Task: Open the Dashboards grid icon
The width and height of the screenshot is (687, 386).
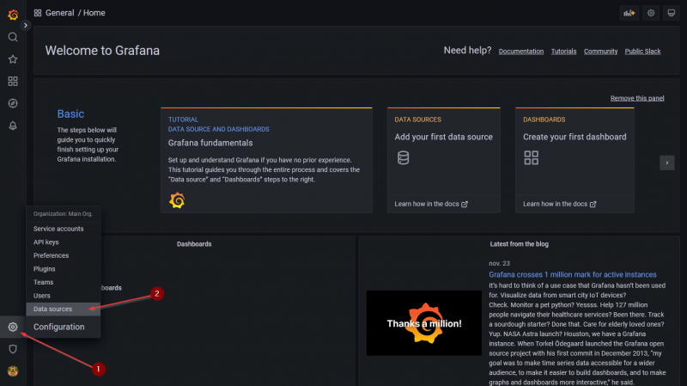Action: [x=13, y=82]
